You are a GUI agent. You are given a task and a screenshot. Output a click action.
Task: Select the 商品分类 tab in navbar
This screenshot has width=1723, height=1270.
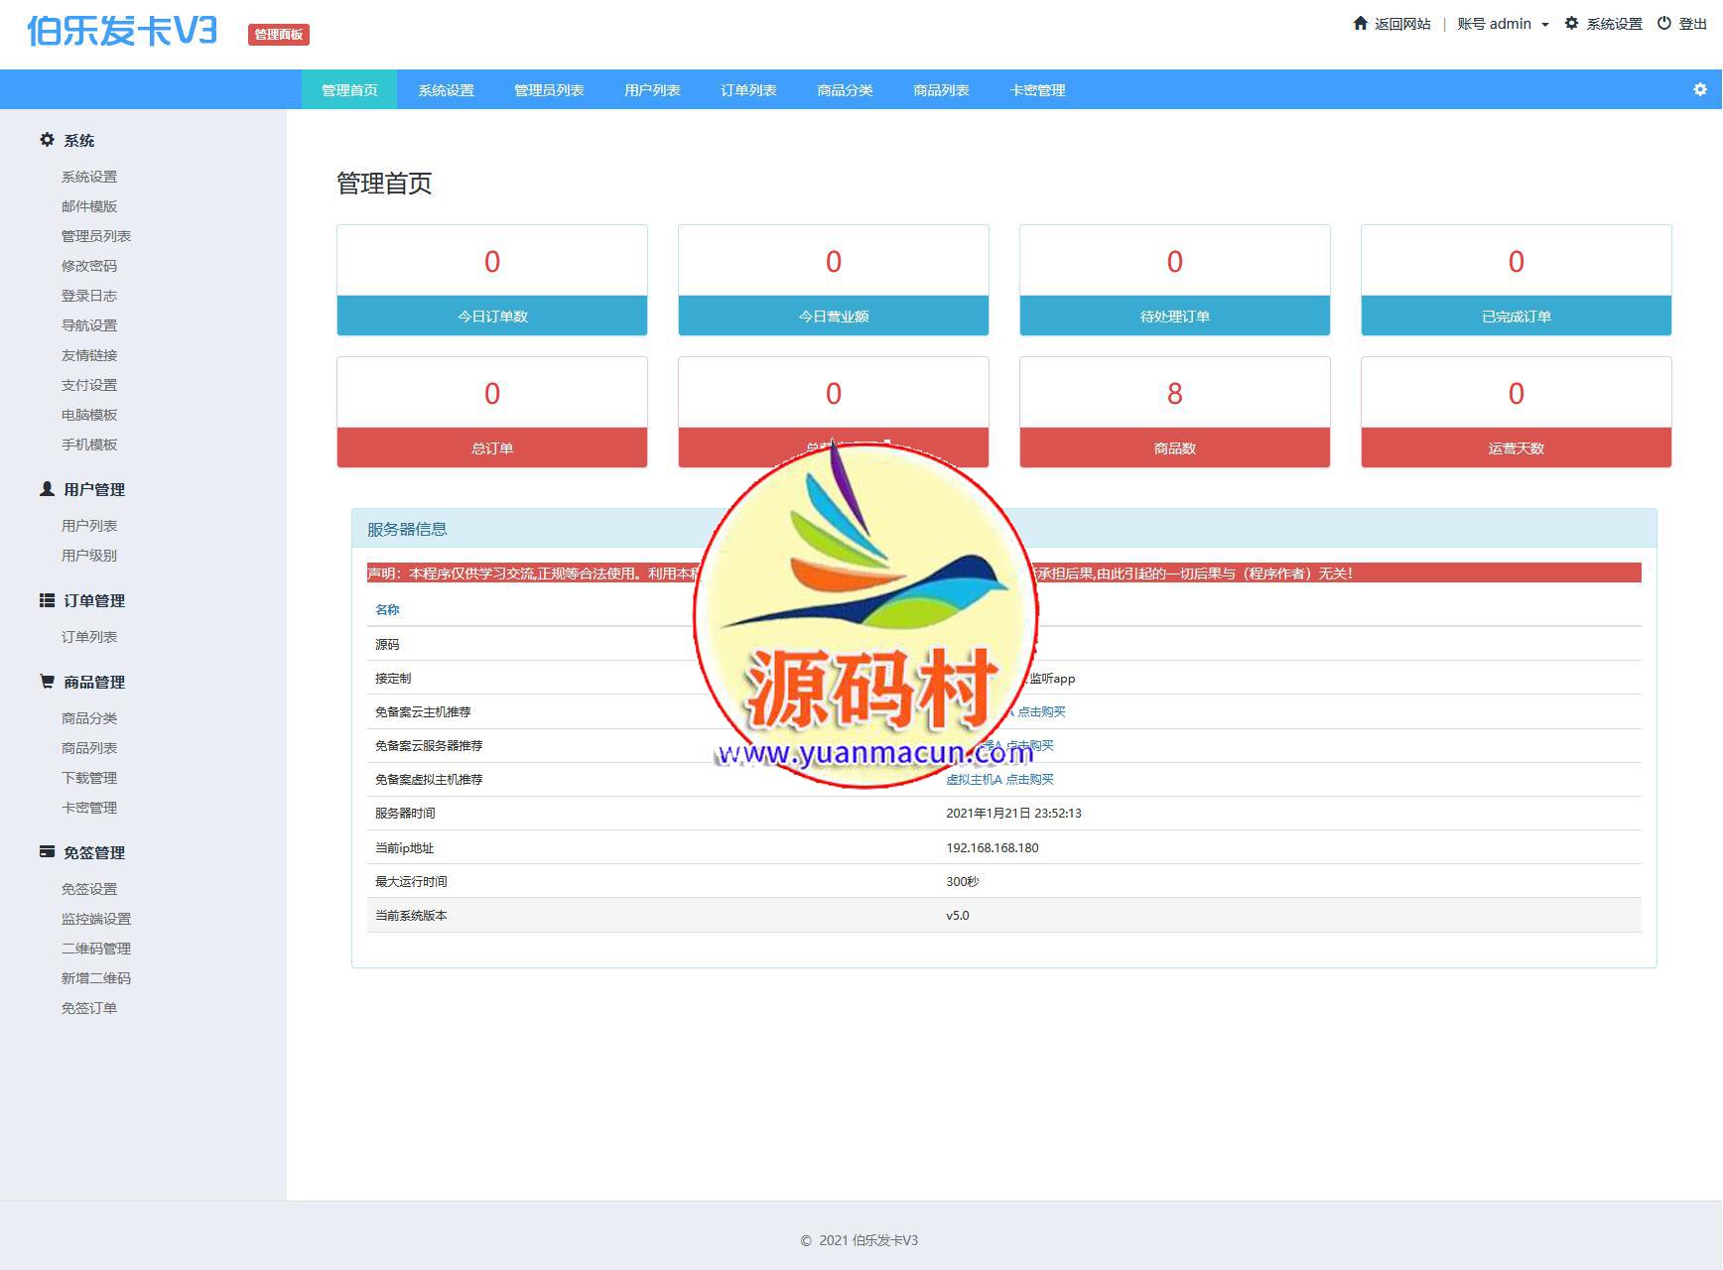pyautogui.click(x=845, y=90)
